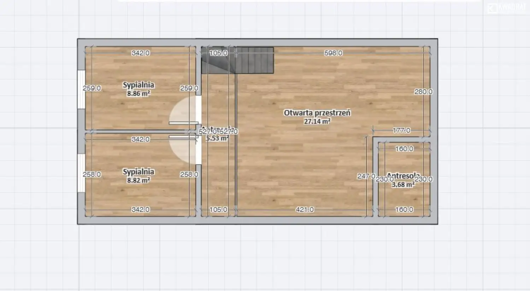Screen dimensions: 530x291
Task: Select the lower bedroom window
Action: coord(81,173)
